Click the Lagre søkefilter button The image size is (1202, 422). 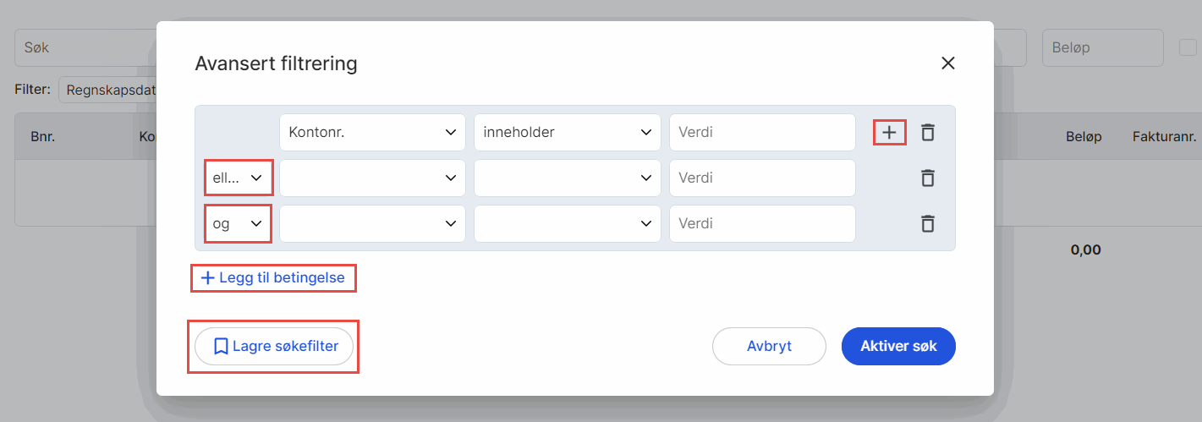click(274, 347)
